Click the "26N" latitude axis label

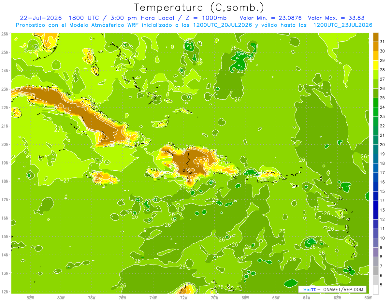coord(5,34)
